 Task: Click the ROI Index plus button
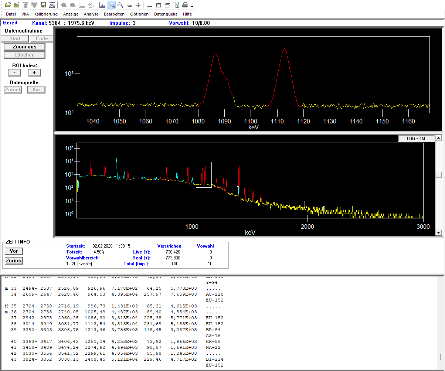click(x=34, y=73)
